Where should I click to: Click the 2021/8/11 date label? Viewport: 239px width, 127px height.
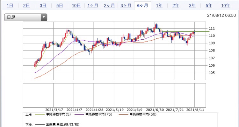click(x=195, y=110)
